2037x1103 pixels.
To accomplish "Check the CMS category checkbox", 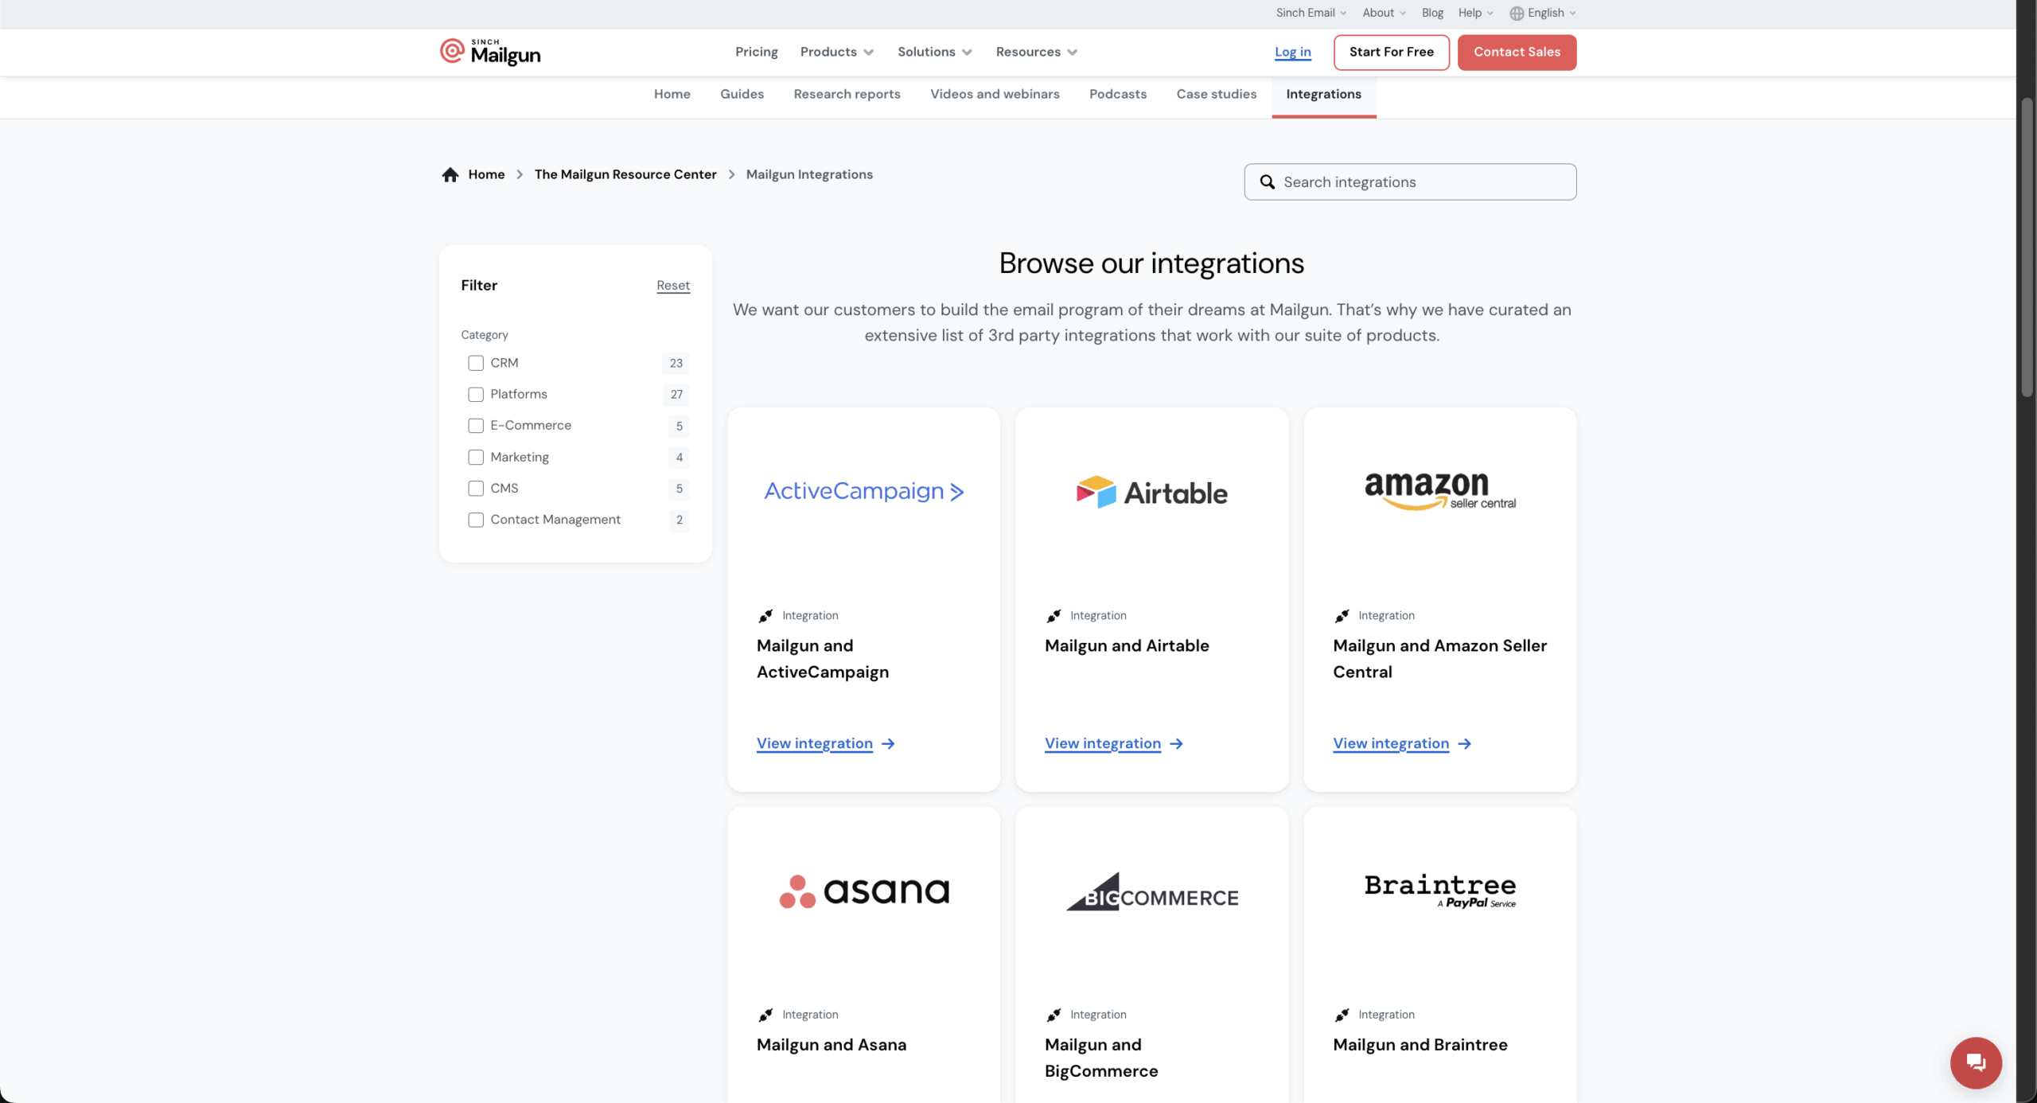I will coord(476,489).
